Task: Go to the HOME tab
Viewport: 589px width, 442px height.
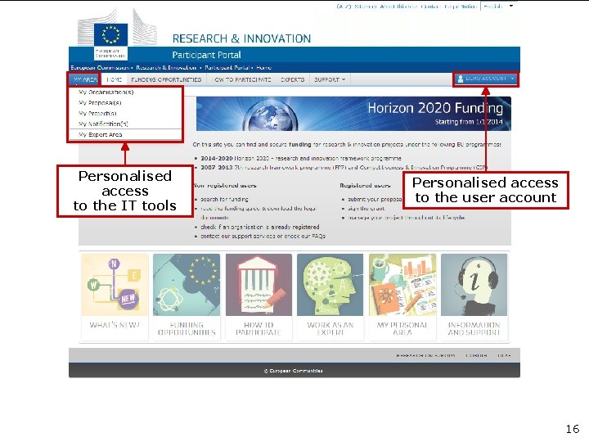Action: 115,79
